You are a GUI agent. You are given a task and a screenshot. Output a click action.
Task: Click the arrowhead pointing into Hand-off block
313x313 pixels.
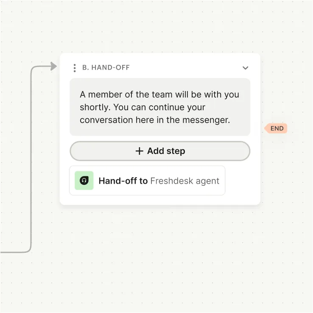pos(53,66)
